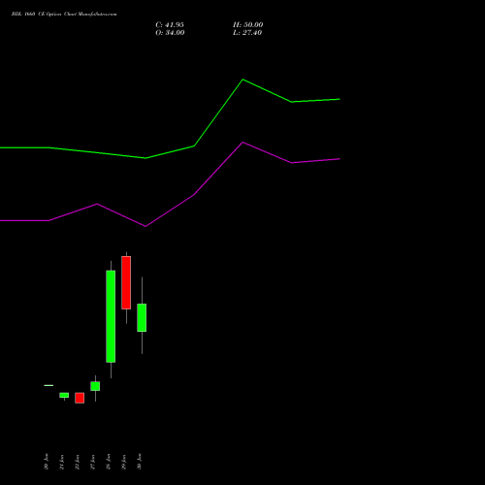Screen dimensions: 485x485
Task: Click the chart title text at top left
Action: [x=64, y=14]
